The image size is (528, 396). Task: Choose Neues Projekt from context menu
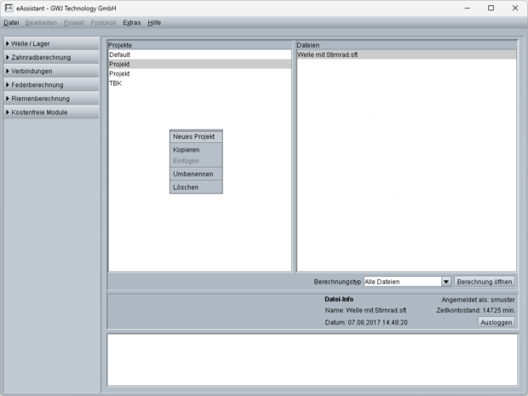coord(195,136)
